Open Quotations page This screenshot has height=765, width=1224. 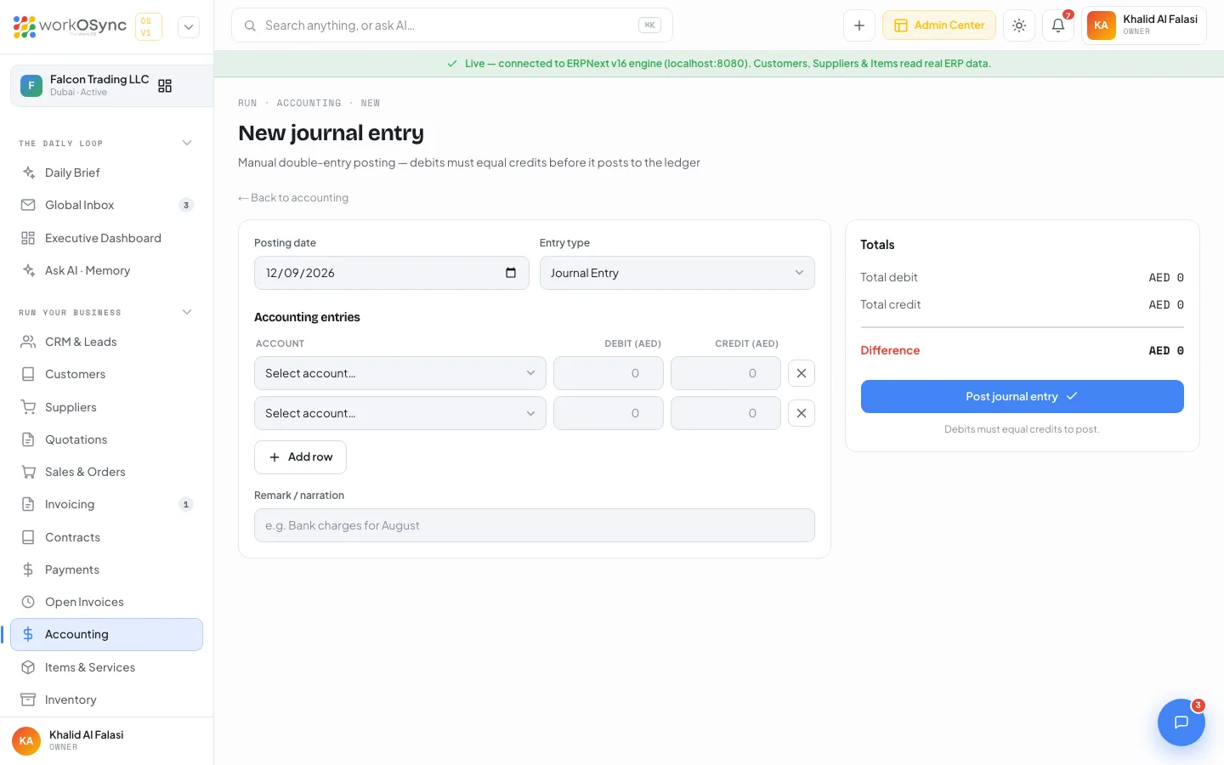106,439
